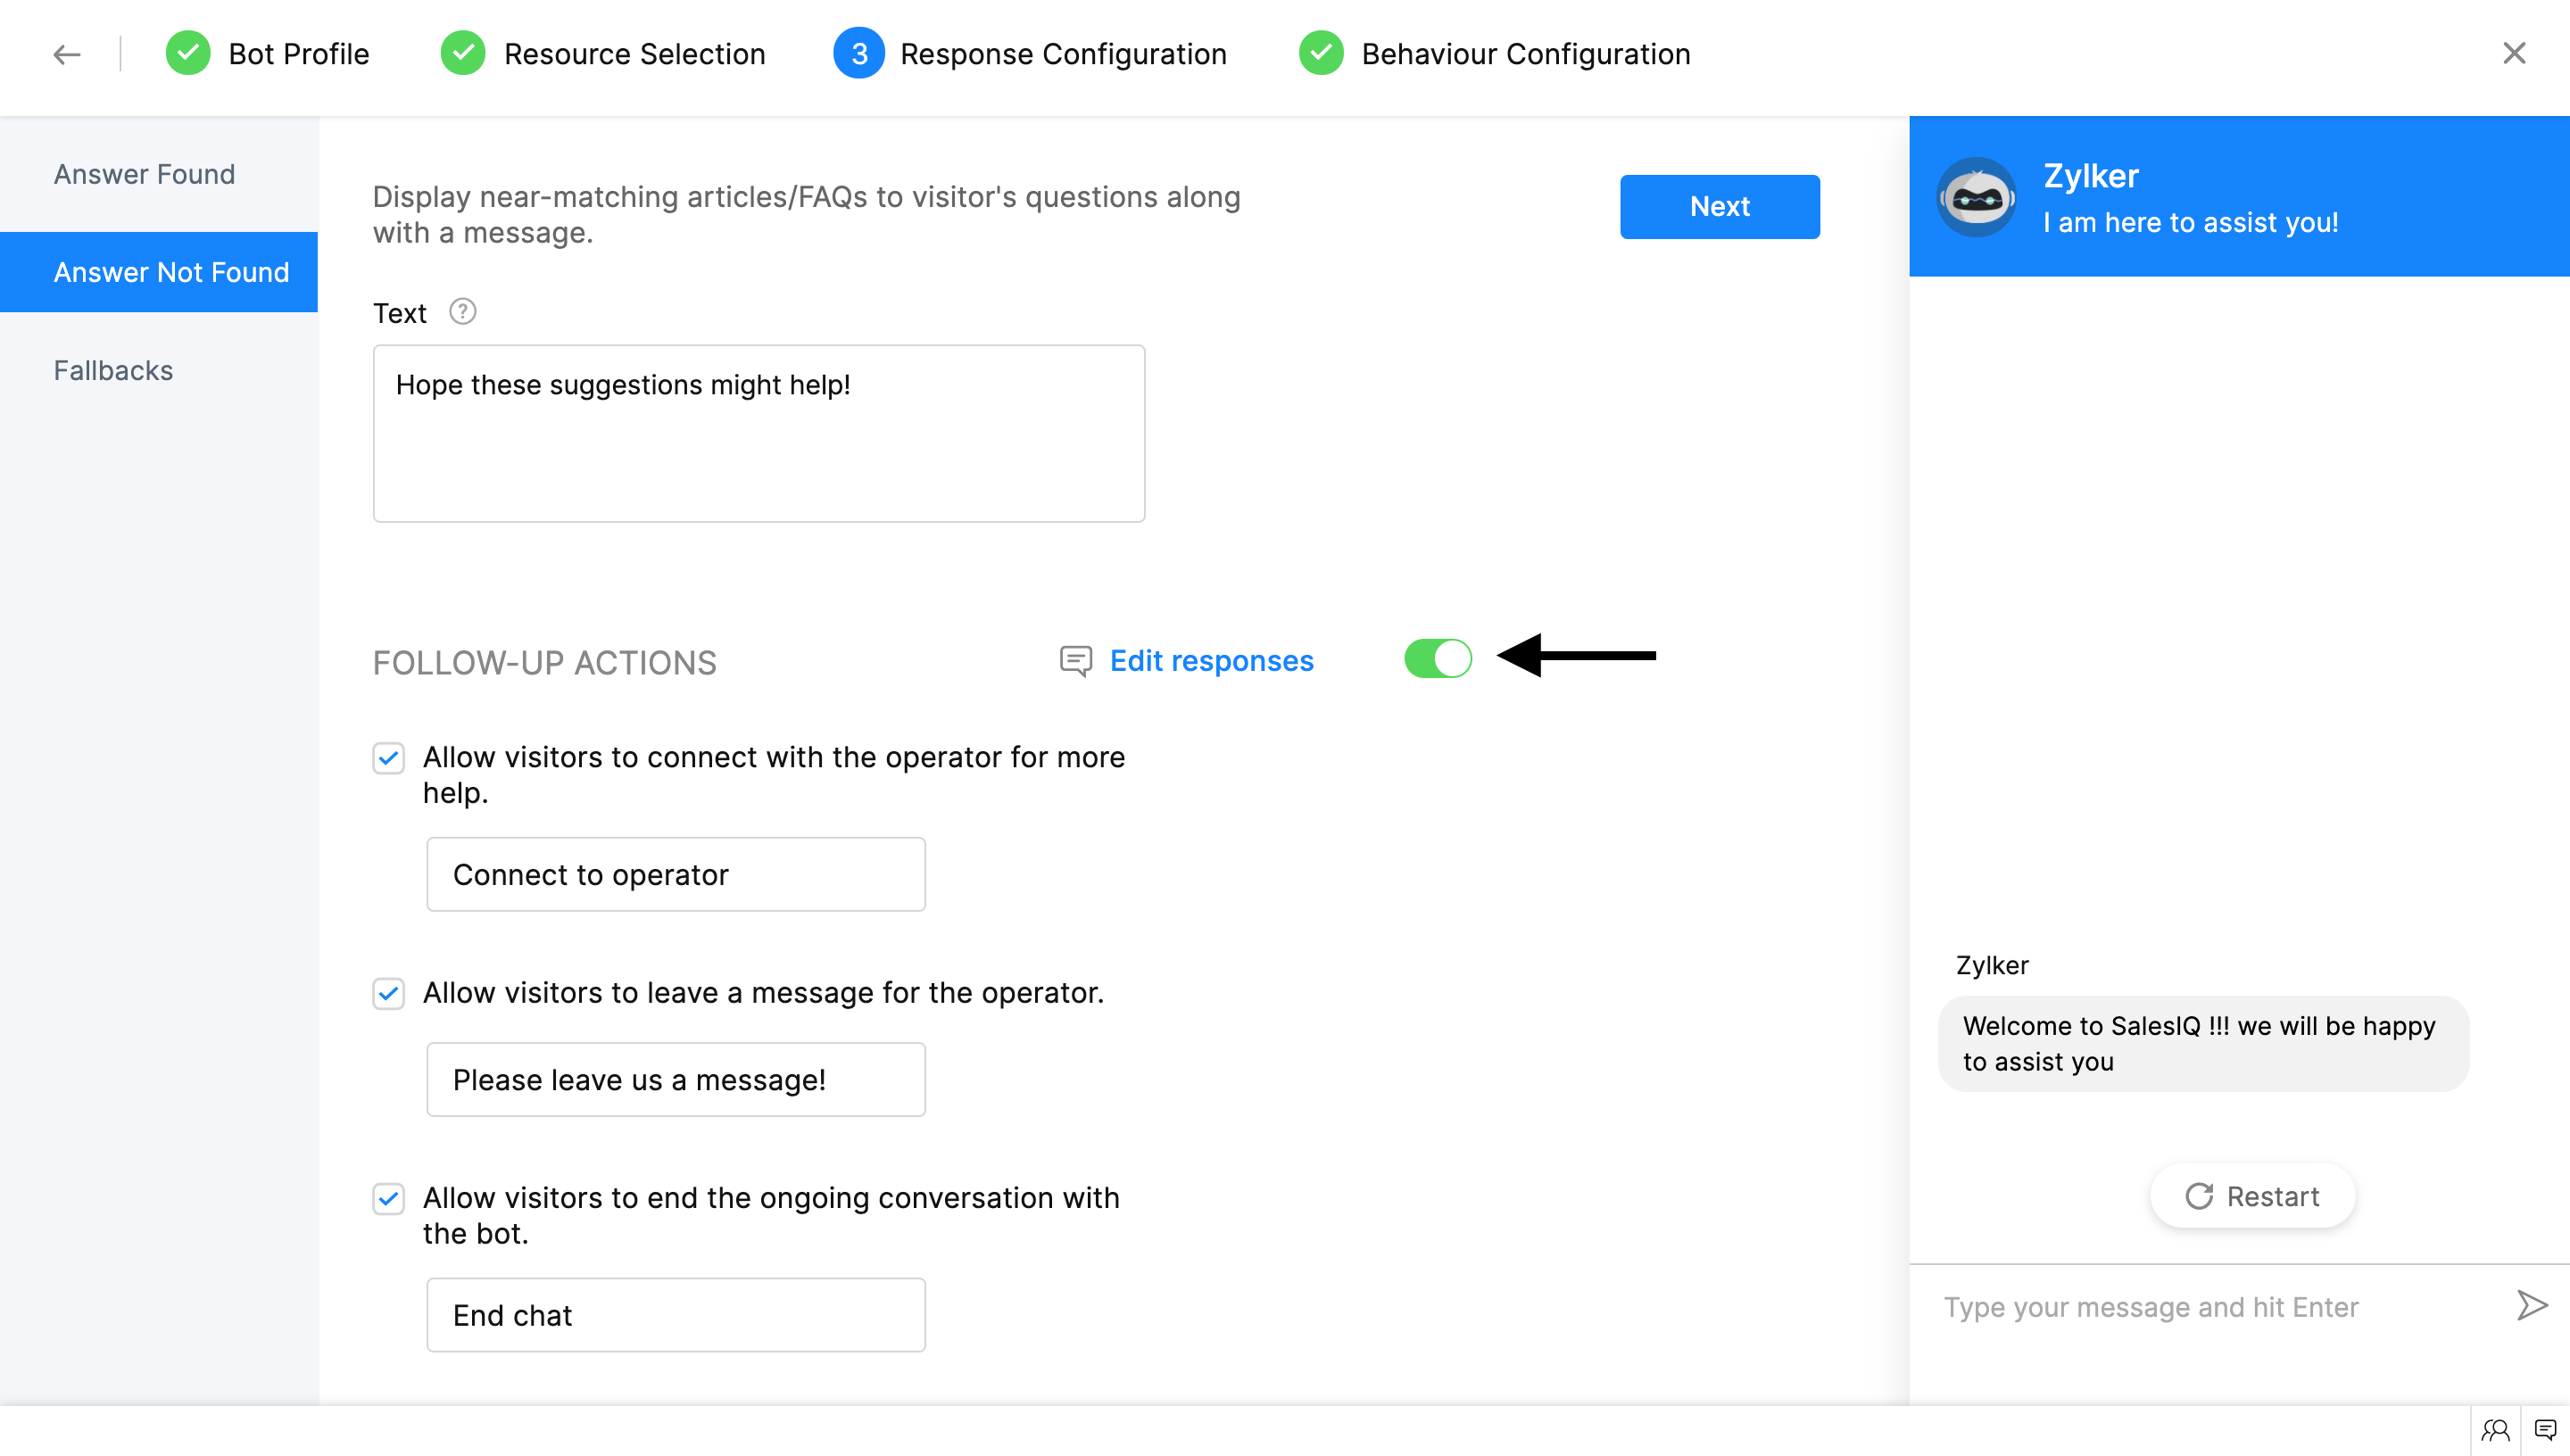2570x1456 pixels.
Task: Click the Zylker bot avatar icon
Action: [1976, 198]
